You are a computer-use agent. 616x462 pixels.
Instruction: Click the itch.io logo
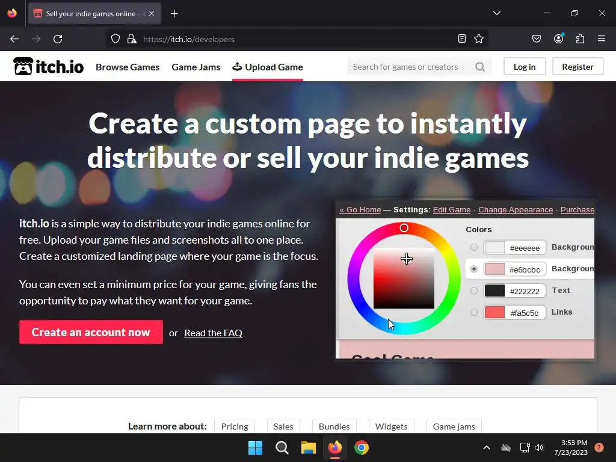48,66
